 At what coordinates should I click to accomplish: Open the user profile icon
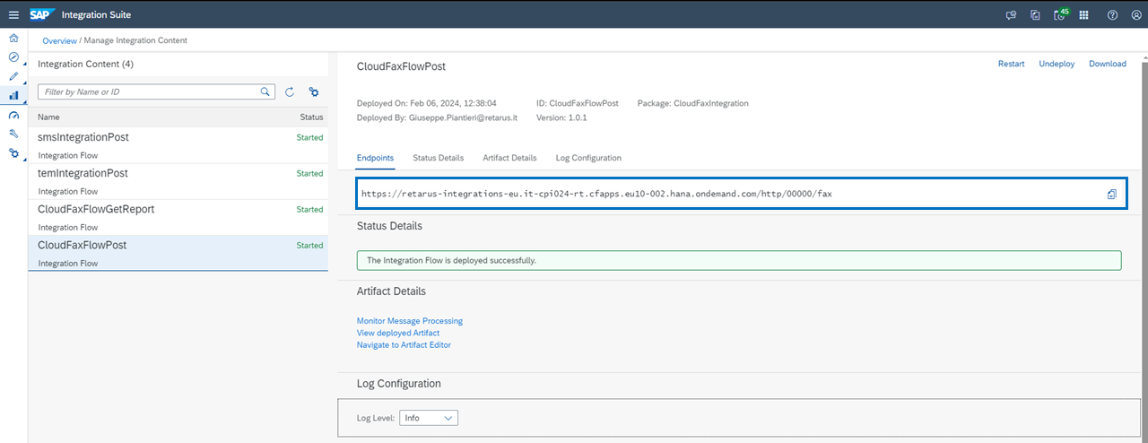pos(1136,14)
